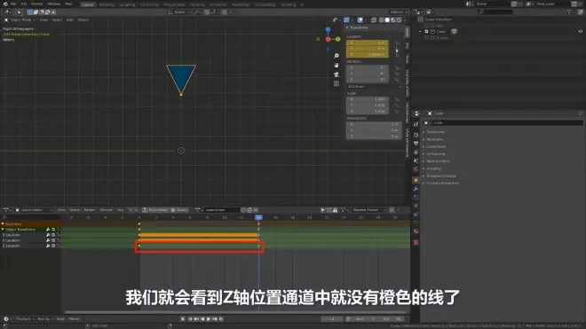Viewport: 586px width, 329px height.
Task: Select the Z Location channel
Action: click(x=12, y=247)
